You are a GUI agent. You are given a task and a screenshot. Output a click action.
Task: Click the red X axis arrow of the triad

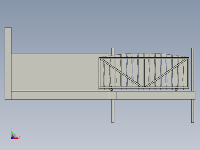coord(16,138)
